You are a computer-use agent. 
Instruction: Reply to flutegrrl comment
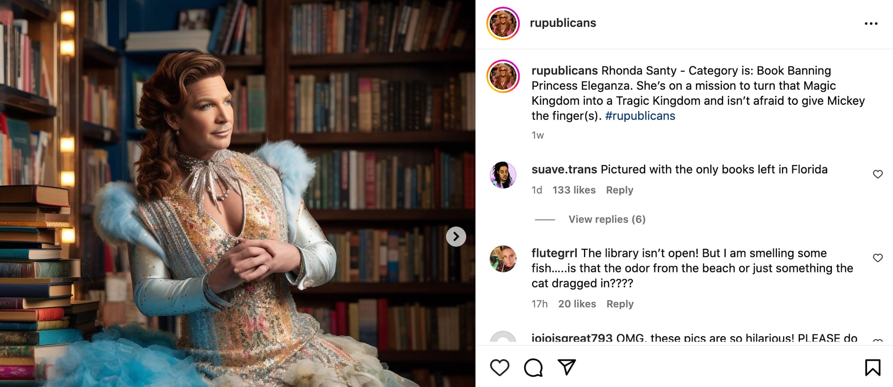click(620, 304)
